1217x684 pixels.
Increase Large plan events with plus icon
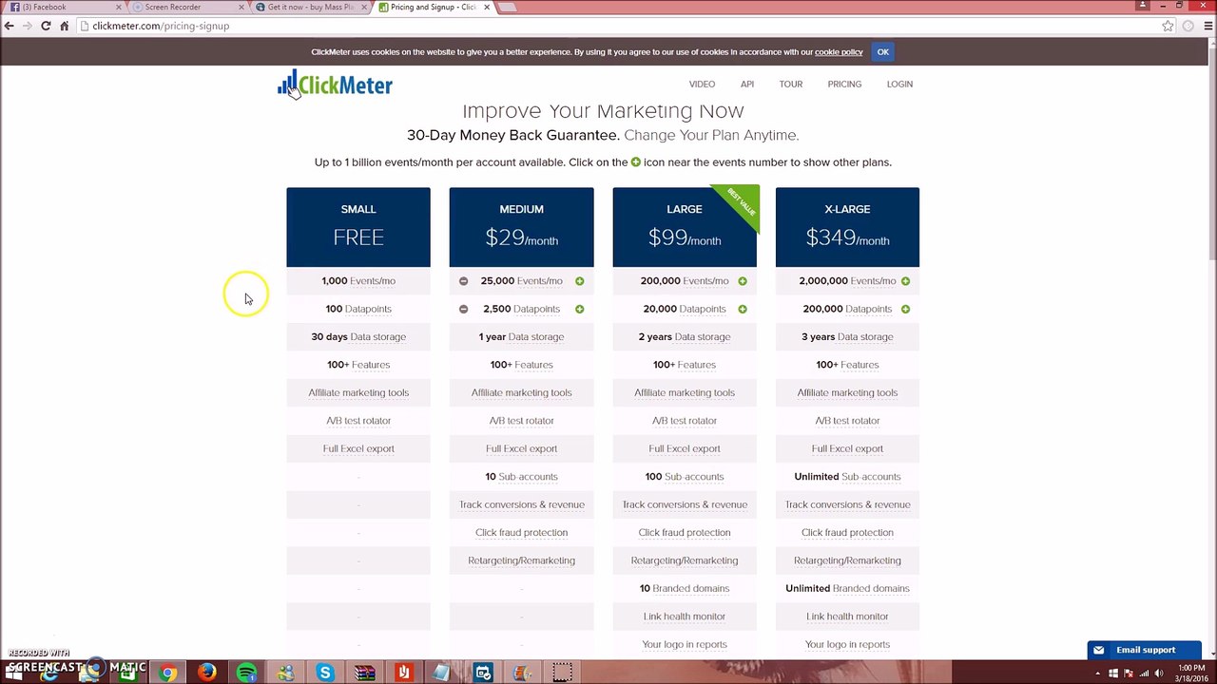(x=743, y=281)
